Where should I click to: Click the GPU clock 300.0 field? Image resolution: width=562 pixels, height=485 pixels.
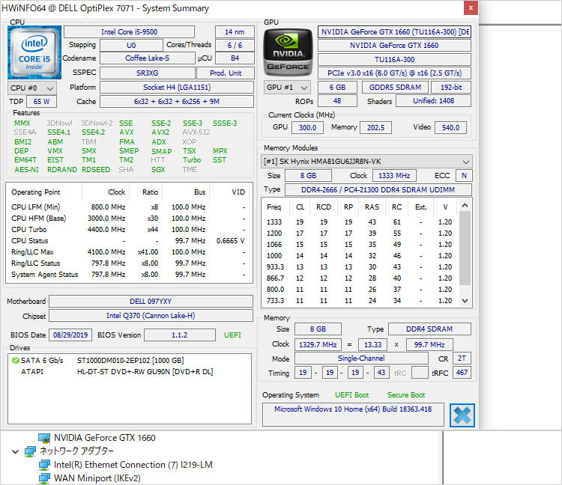point(307,128)
